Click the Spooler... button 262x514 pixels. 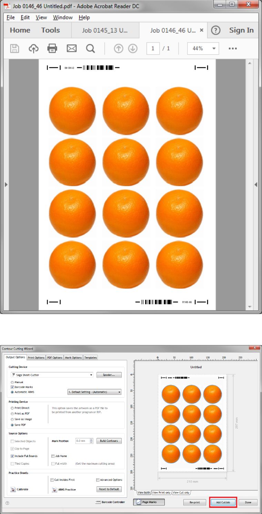tap(109, 375)
